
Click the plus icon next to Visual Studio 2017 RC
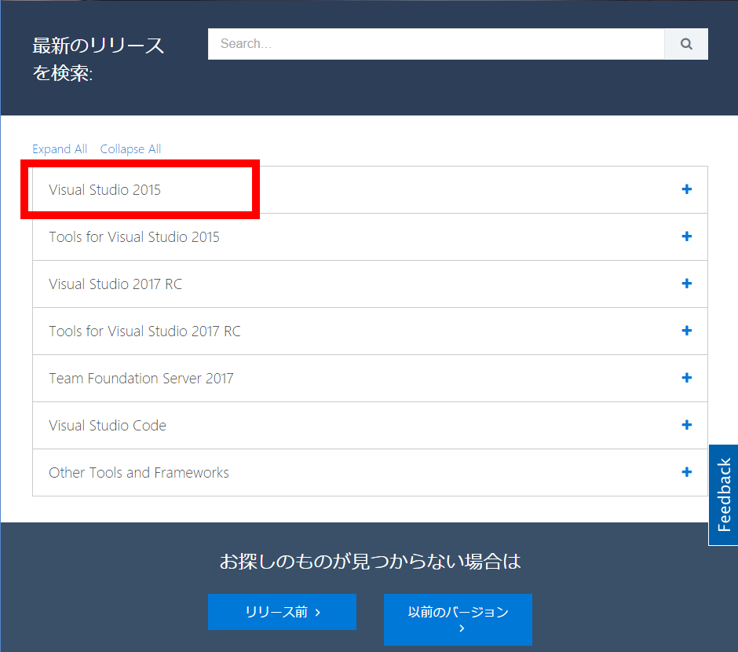pyautogui.click(x=686, y=284)
